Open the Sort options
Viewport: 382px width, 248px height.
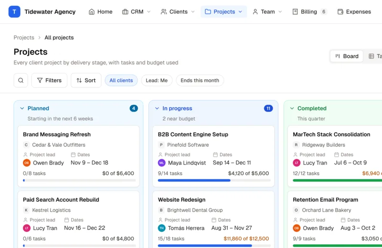tap(86, 80)
